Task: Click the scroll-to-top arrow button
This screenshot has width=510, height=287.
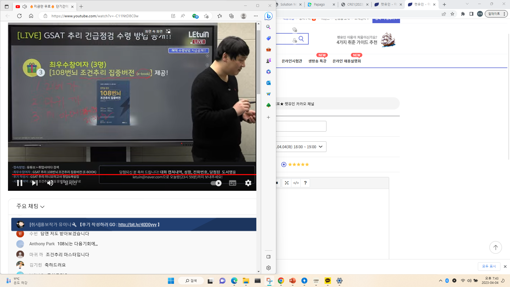Action: (495, 247)
